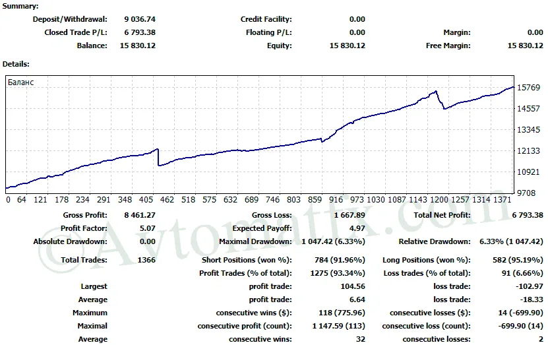Screen dimensions: 548x345
Task: Click the Balance value 15 830.12
Action: (138, 46)
